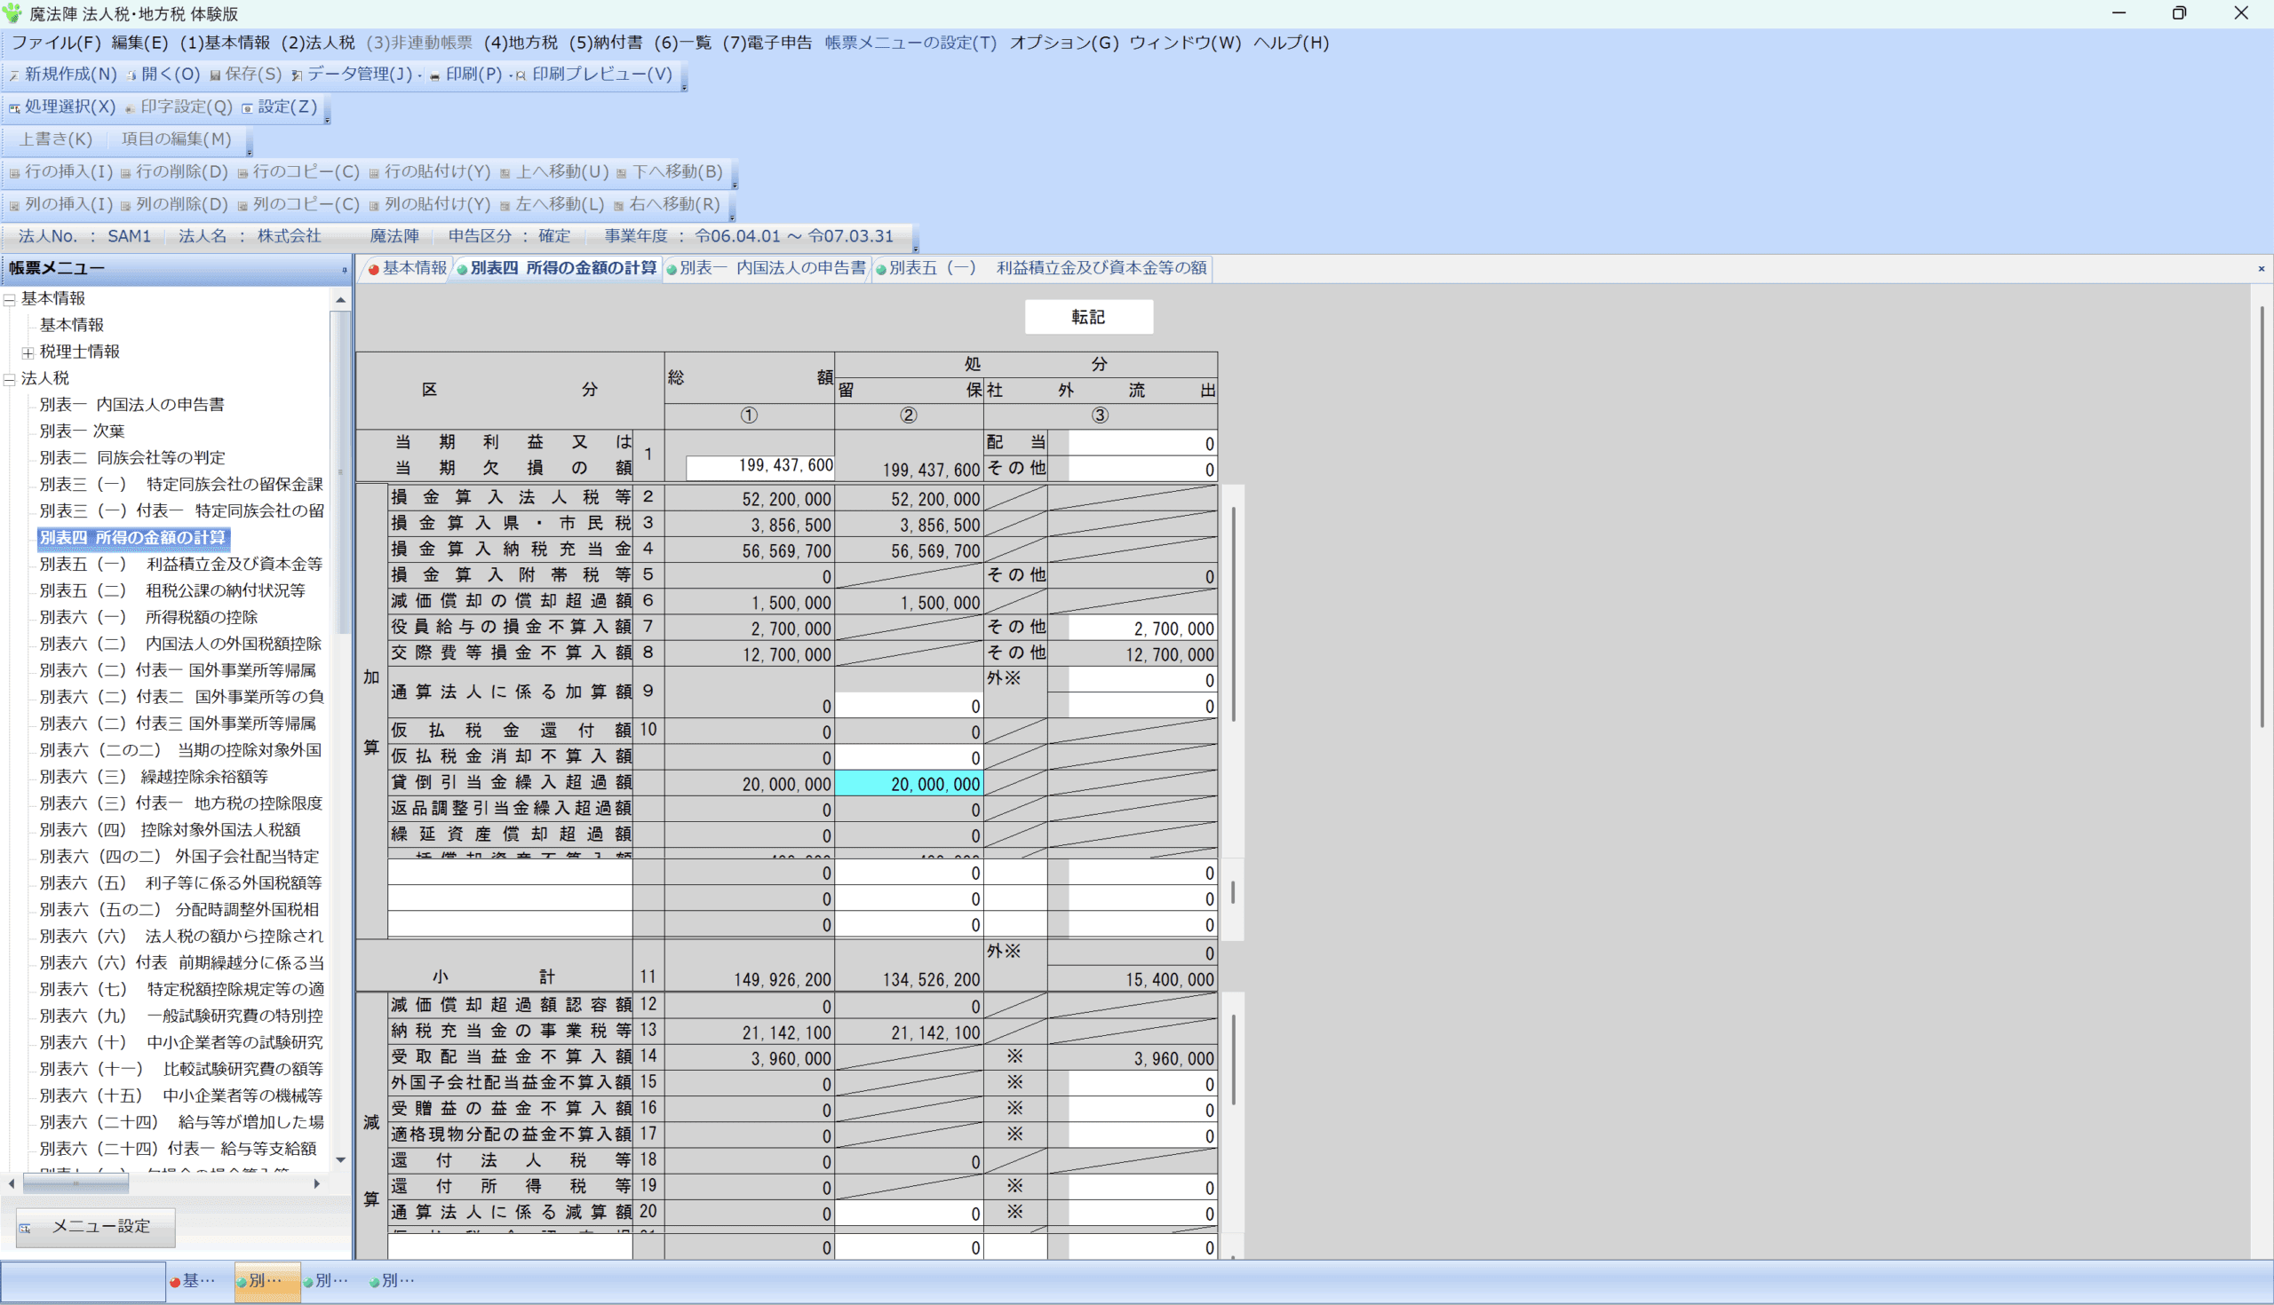Expand the 税理士情報 tree node

(x=28, y=352)
